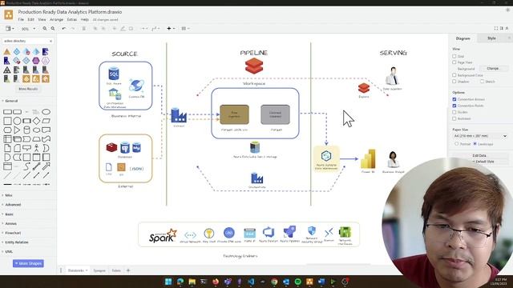Select the Raw Ingestion brown box
The height and width of the screenshot is (288, 513).
coord(234,114)
